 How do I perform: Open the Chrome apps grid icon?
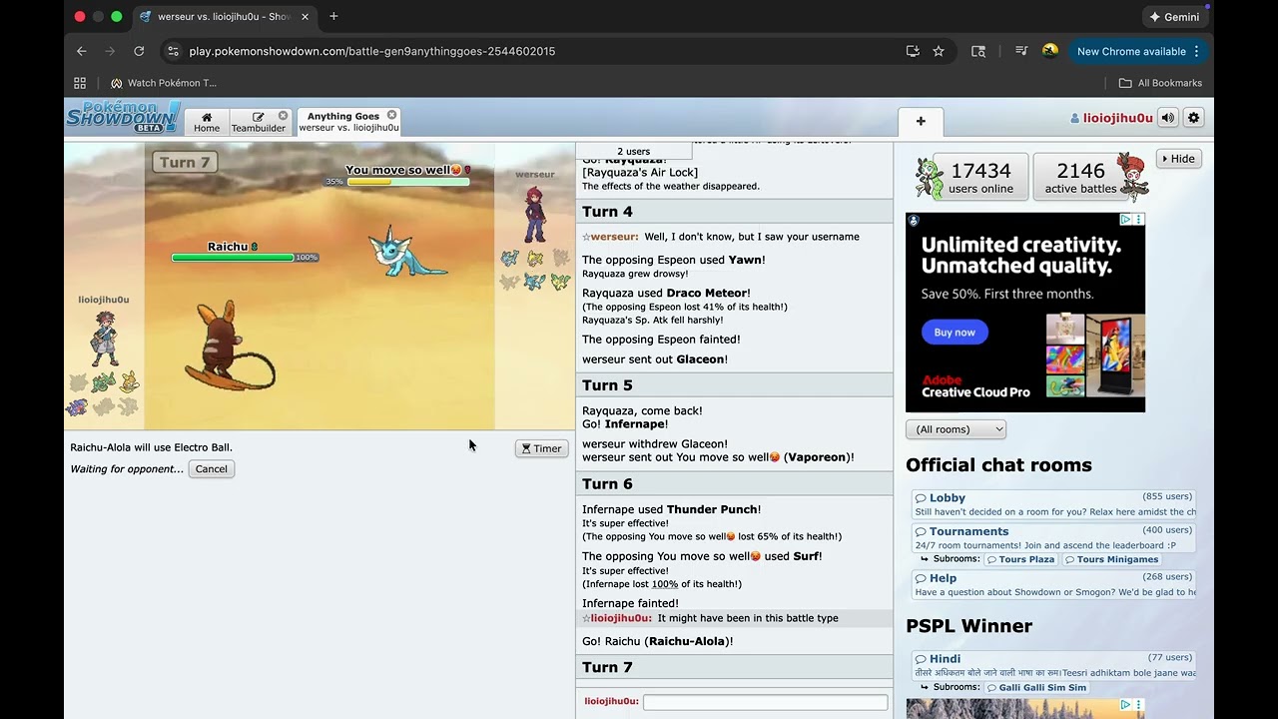(80, 83)
